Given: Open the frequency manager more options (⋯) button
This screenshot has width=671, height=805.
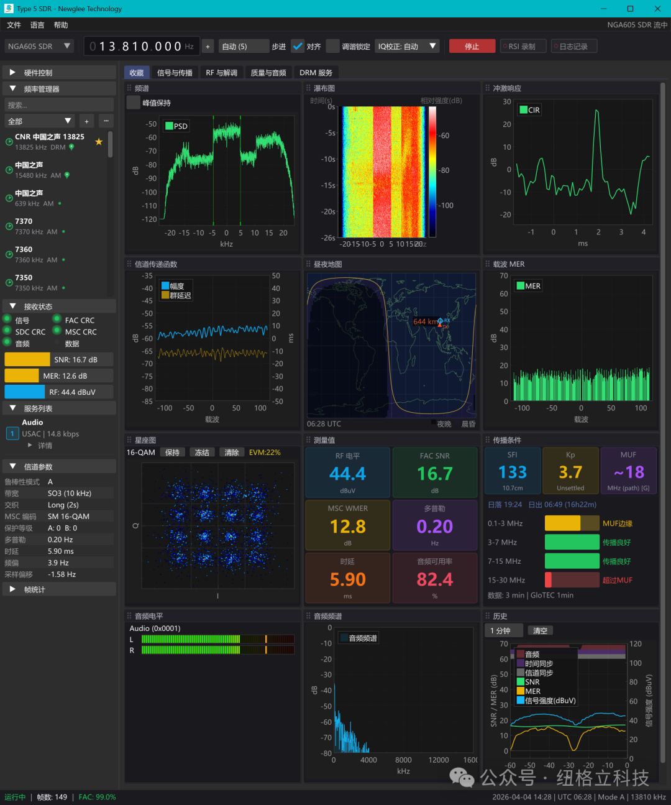Looking at the screenshot, I should coord(106,121).
